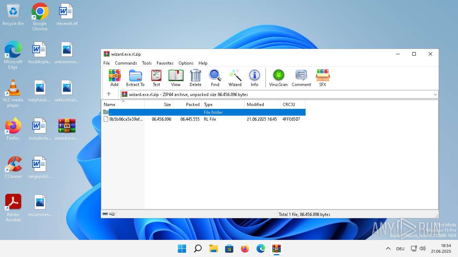Show archive Info
Viewport: 458px width, 257px height.
point(254,78)
